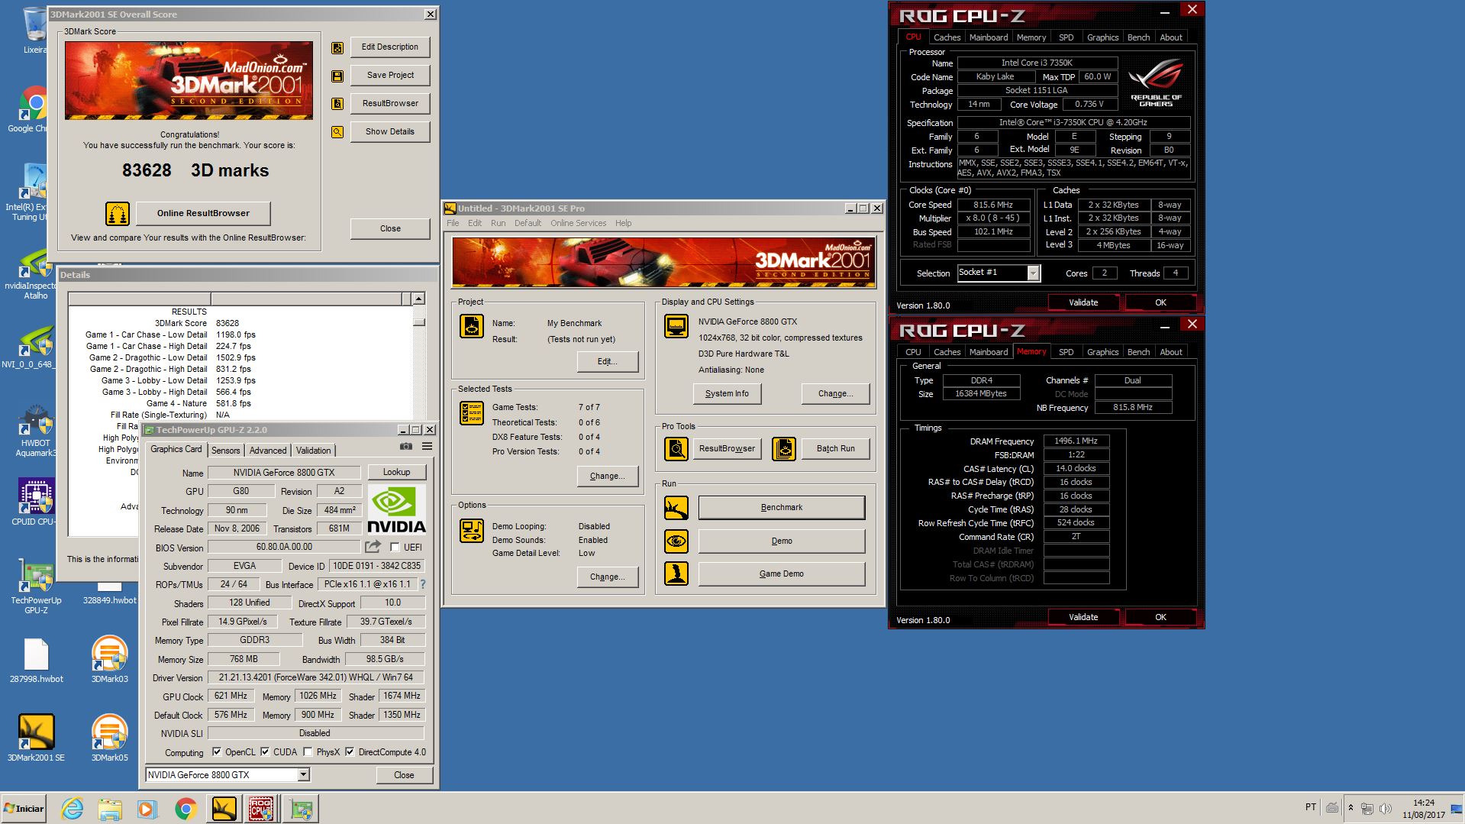Image resolution: width=1465 pixels, height=824 pixels.
Task: Click the Save Project button
Action: pyautogui.click(x=390, y=76)
